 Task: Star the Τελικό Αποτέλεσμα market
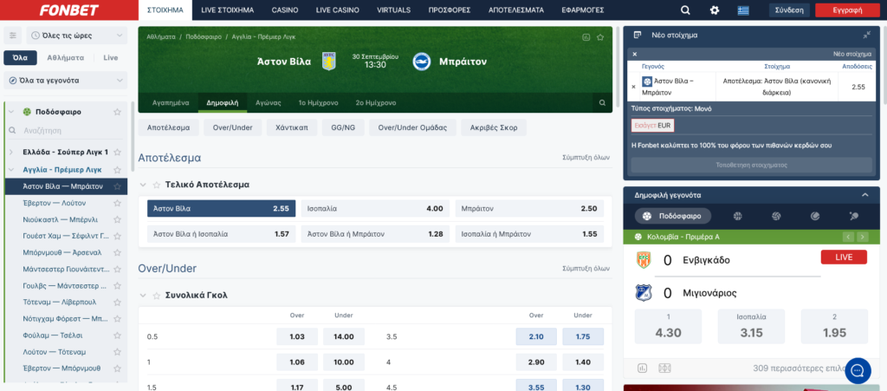(156, 185)
